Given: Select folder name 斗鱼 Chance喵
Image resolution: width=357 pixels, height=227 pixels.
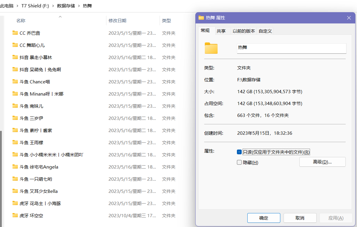Looking at the screenshot, I should coord(34,82).
